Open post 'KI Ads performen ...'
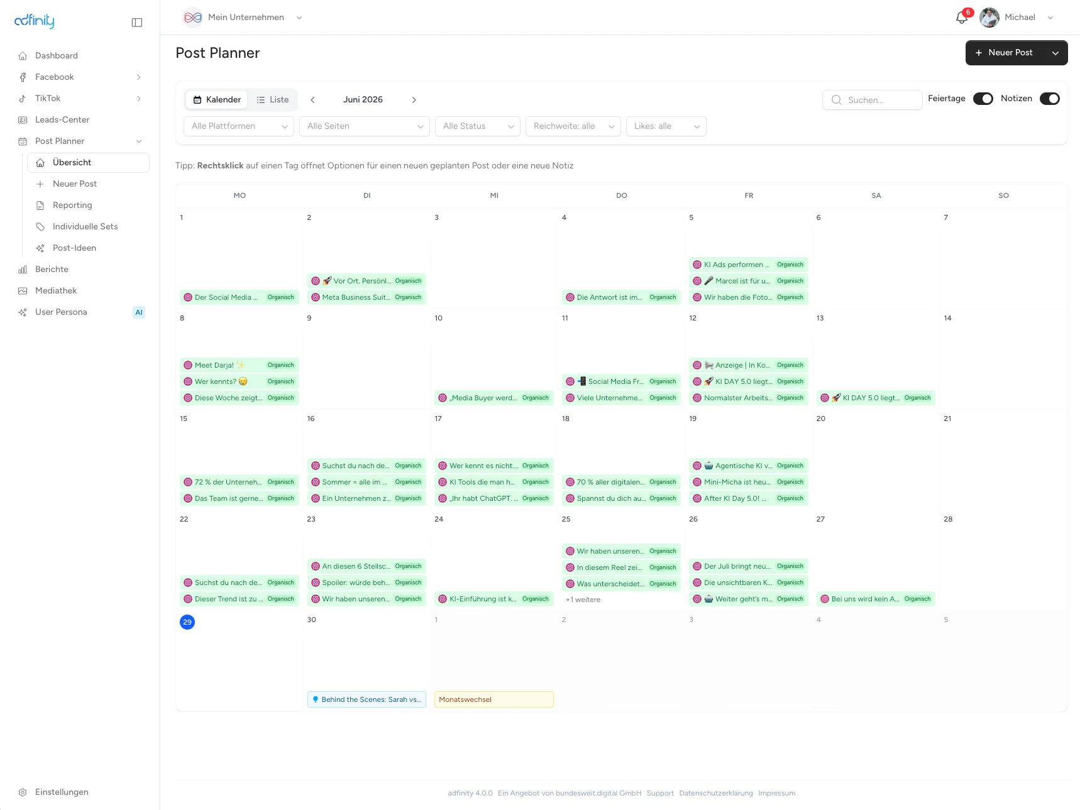This screenshot has width=1080, height=810. click(x=749, y=265)
